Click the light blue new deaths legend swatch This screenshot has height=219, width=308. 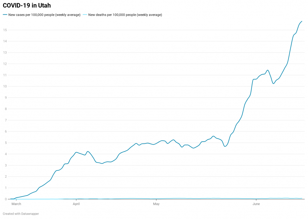85,15
